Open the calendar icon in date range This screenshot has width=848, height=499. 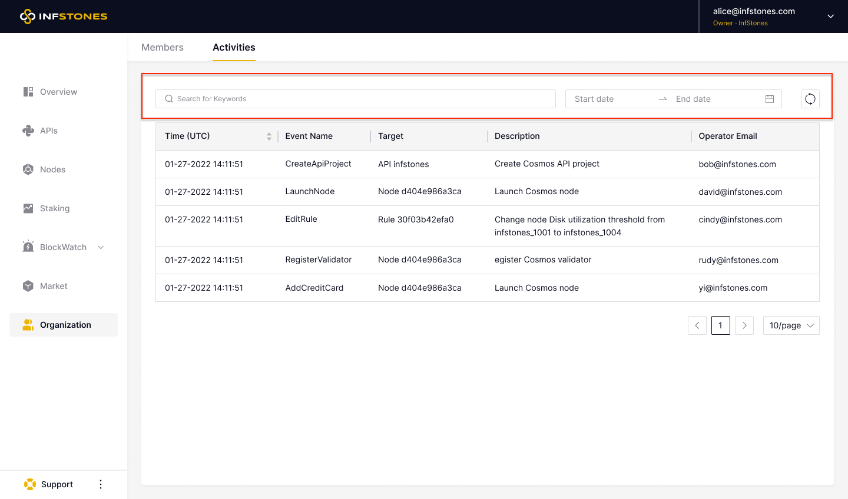point(770,99)
